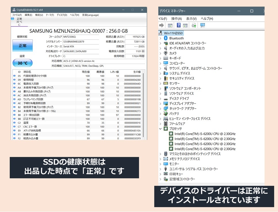Collapse the プロセッサ node
Image resolution: width=278 pixels, height=212 pixels.
click(160, 129)
